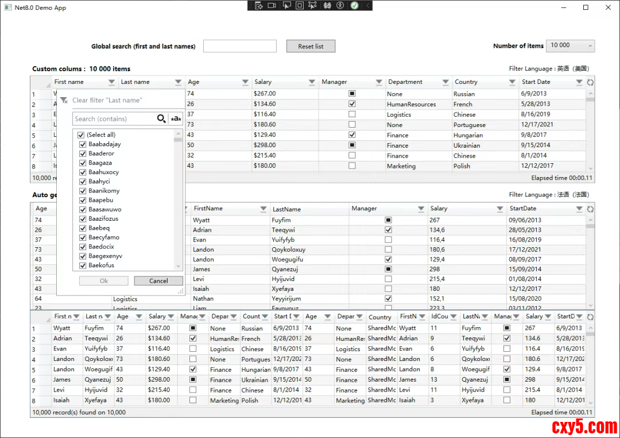Activate the Select Element cursor tool
Image resolution: width=620 pixels, height=438 pixels.
point(286,6)
